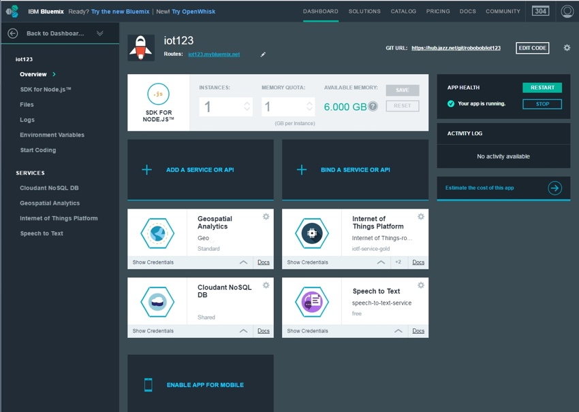Click plus icon for Add a Service
579x412 pixels.
146,170
